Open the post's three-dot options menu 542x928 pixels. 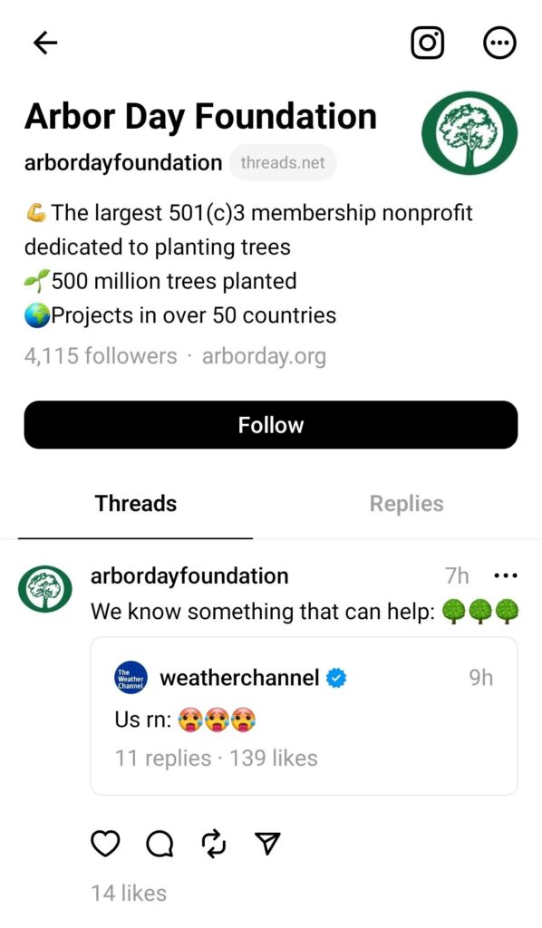click(507, 575)
